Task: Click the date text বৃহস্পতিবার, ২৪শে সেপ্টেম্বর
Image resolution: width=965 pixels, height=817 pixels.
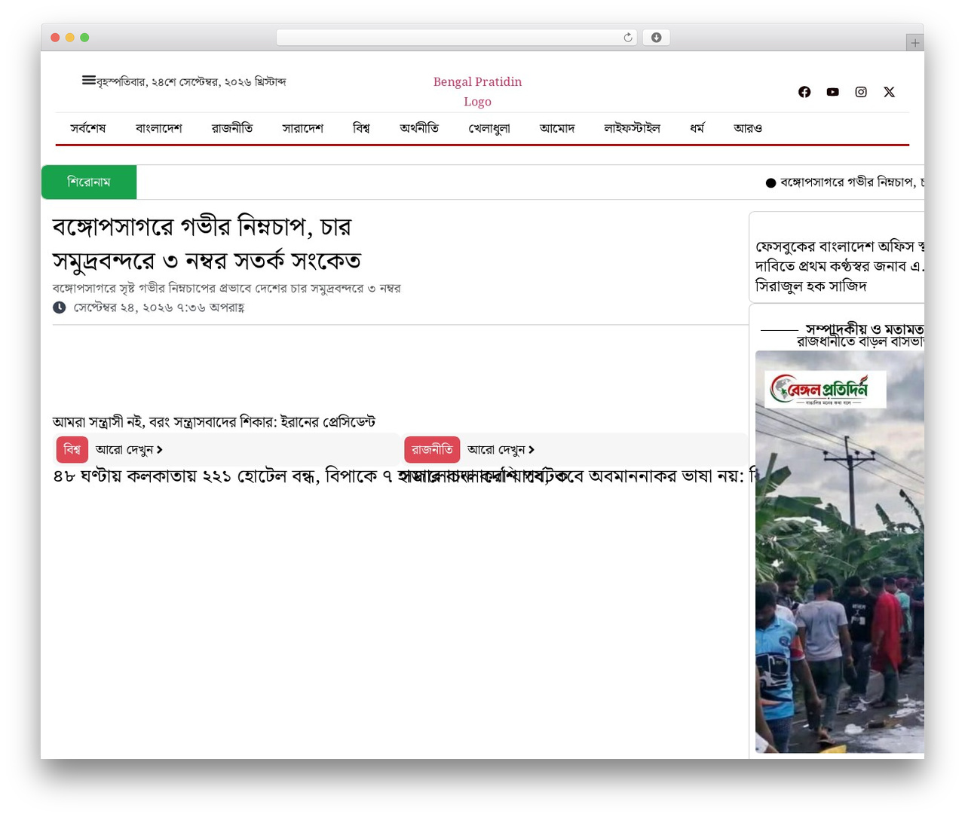Action: pyautogui.click(x=191, y=81)
